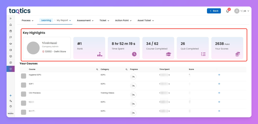Open the My Report dropdown
Viewport: 258px width, 124px height.
click(64, 21)
